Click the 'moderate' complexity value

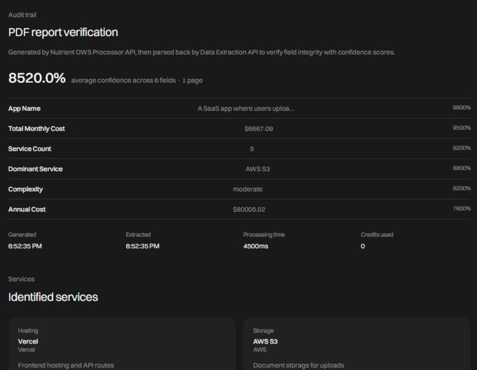(x=248, y=189)
